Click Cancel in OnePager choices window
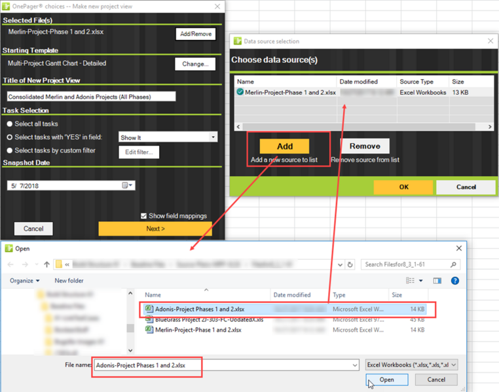Viewport: 499px width, 392px height. point(33,228)
